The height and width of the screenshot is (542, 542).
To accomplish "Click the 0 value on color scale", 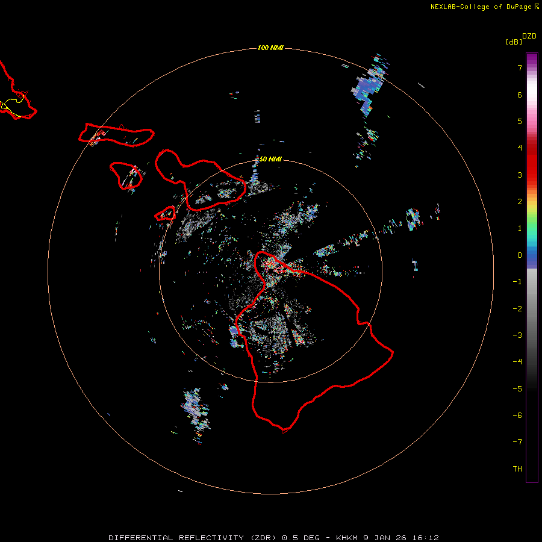I will click(x=520, y=255).
